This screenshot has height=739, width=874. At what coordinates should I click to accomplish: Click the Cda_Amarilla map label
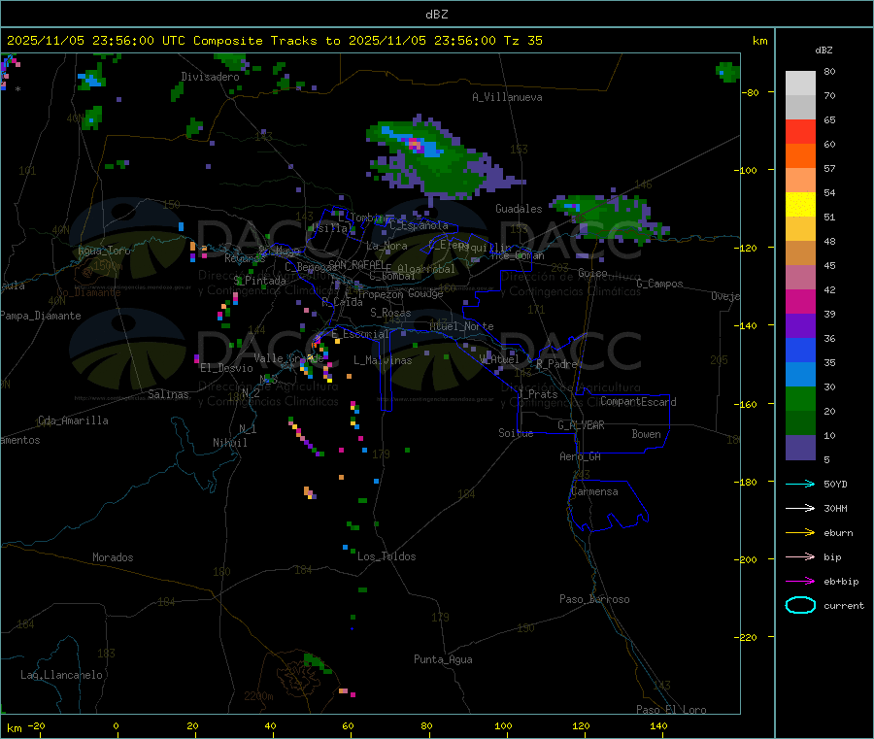73,420
